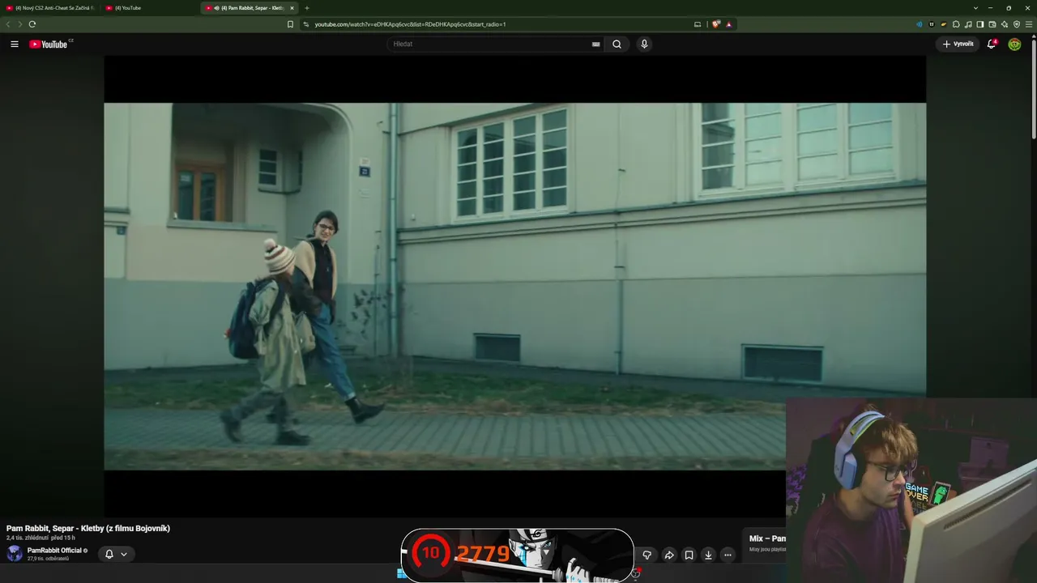Viewport: 1037px width, 583px height.
Task: Reload the current page
Action: (x=32, y=24)
